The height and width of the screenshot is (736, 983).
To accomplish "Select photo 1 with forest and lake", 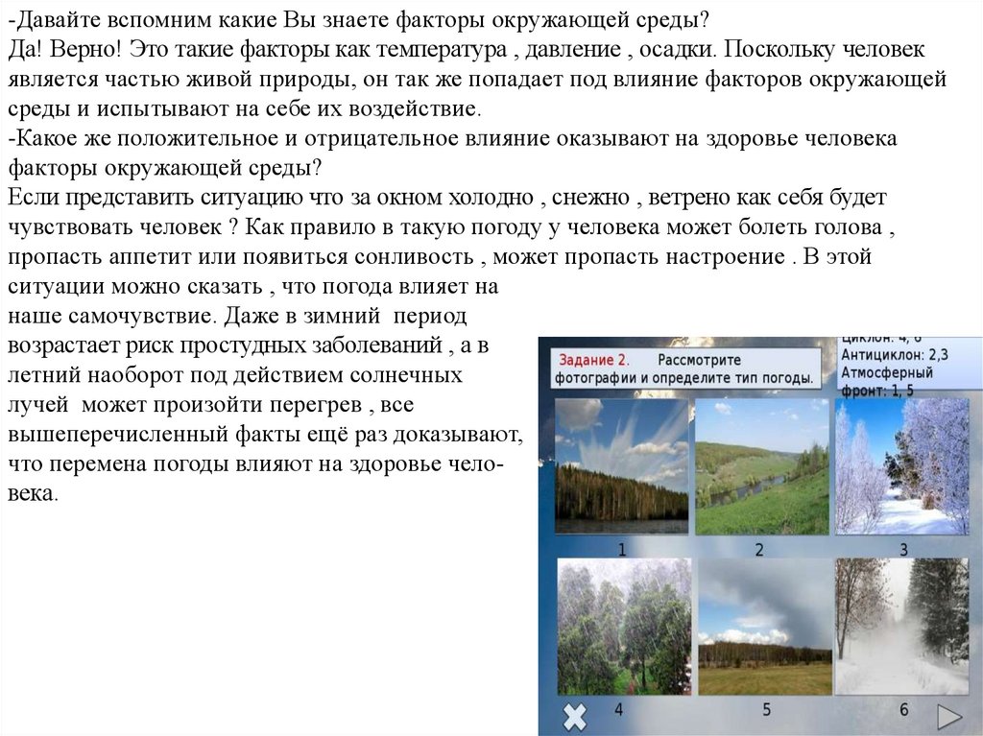I will 621,467.
